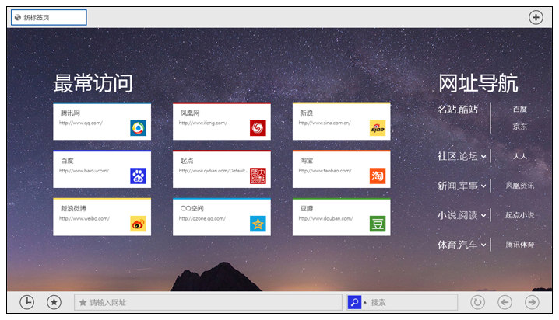Click the star inside address bar
This screenshot has width=559, height=320.
click(83, 302)
